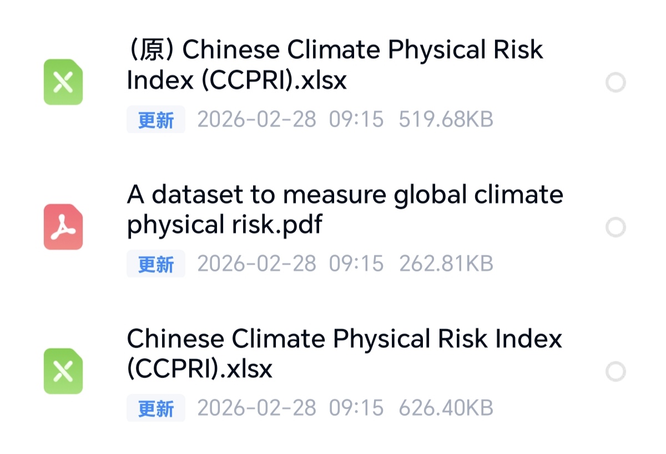Click the red PDF file icon
The width and height of the screenshot is (666, 454).
tap(63, 227)
